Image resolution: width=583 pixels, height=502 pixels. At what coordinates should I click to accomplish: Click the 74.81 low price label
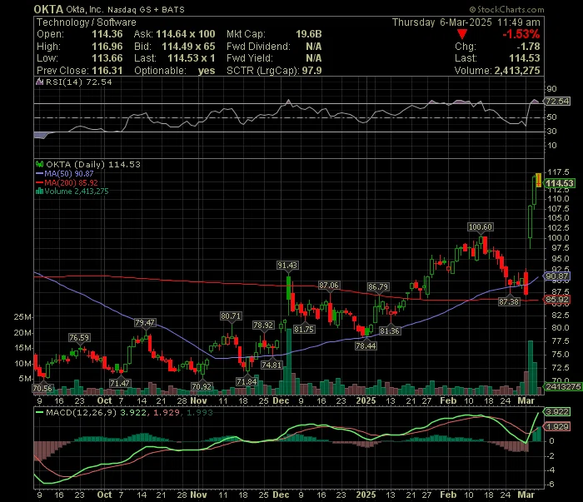point(272,365)
